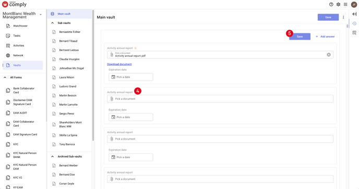The width and height of the screenshot is (359, 189).
Task: Click the Save button next to marker 5
Action: [x=300, y=36]
